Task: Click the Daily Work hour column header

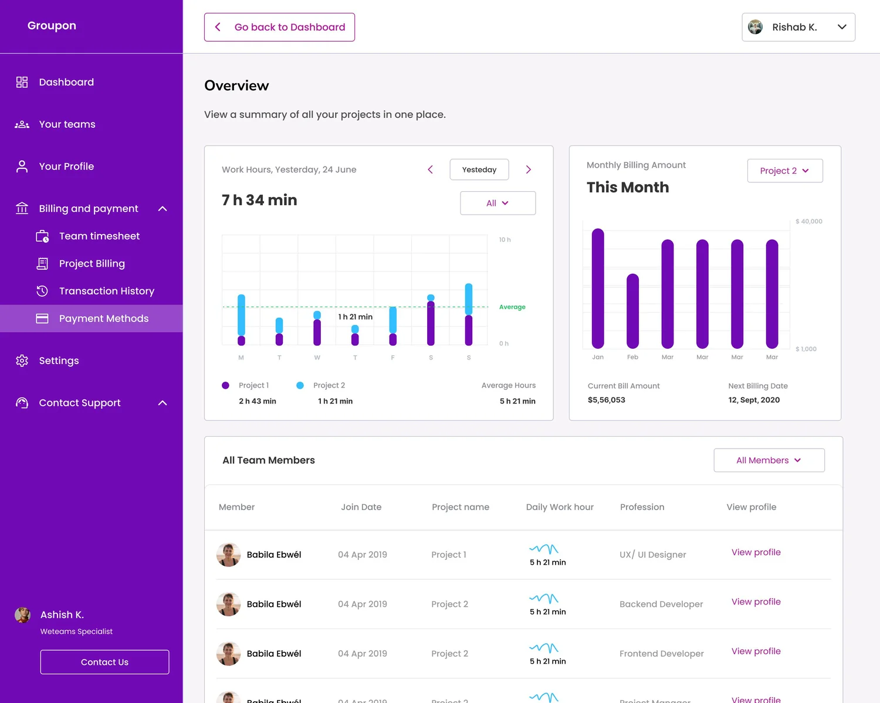Action: 560,507
